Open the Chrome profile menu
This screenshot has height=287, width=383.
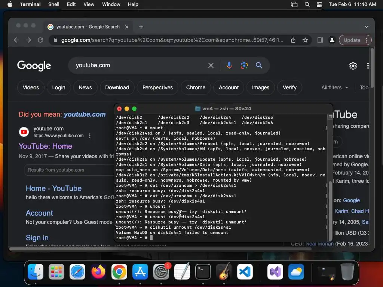click(x=332, y=40)
